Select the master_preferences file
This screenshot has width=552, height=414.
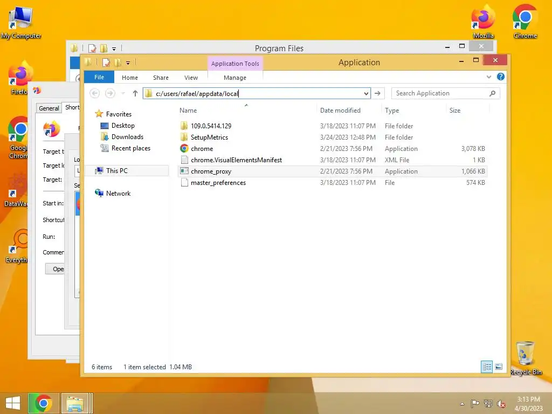pos(218,183)
